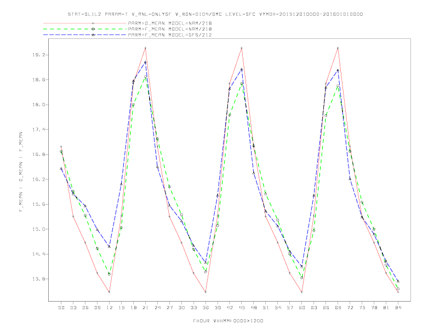
Task: Click y-axis tick label 14.4
Action: pos(38,254)
